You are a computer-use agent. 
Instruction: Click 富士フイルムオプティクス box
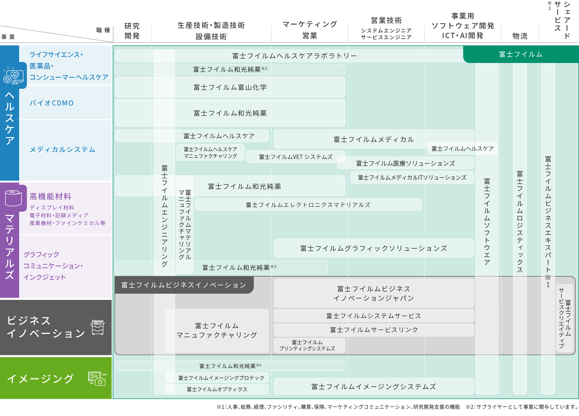(217, 389)
